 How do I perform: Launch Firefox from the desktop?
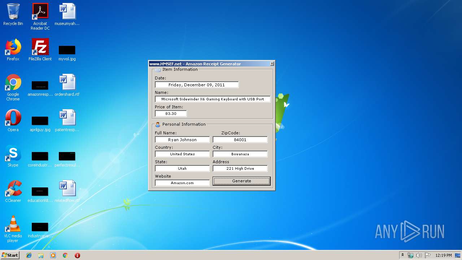point(13,50)
